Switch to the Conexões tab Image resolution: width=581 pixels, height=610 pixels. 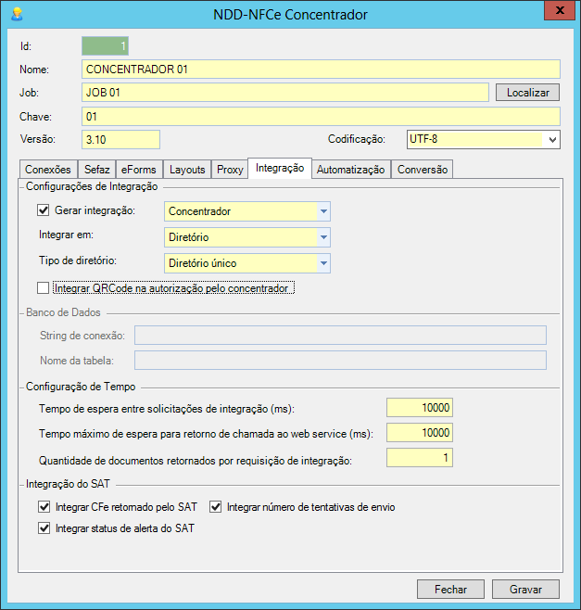point(48,170)
